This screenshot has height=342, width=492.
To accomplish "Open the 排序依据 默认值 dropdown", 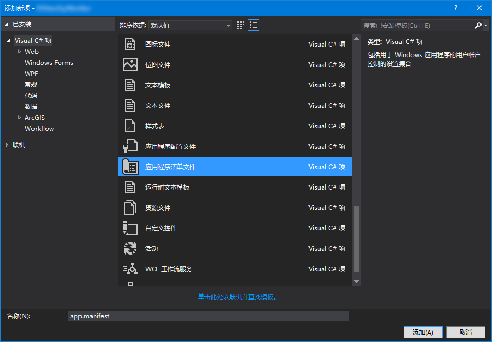I will pyautogui.click(x=190, y=25).
